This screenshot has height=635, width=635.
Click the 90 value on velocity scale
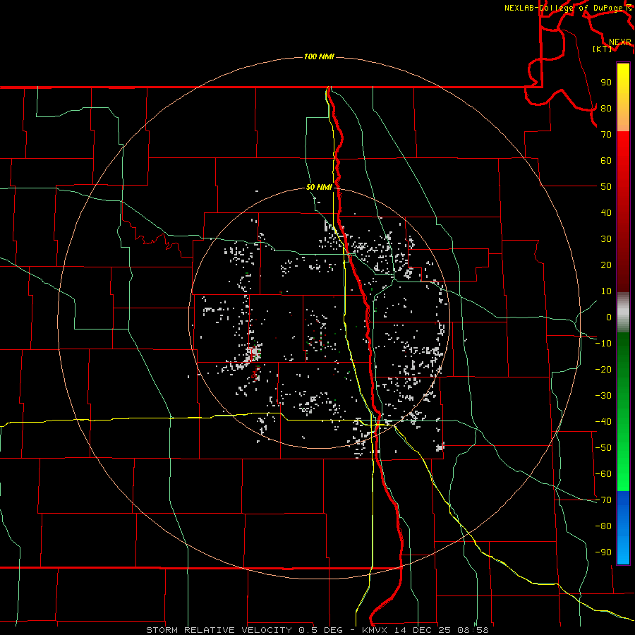(x=606, y=83)
